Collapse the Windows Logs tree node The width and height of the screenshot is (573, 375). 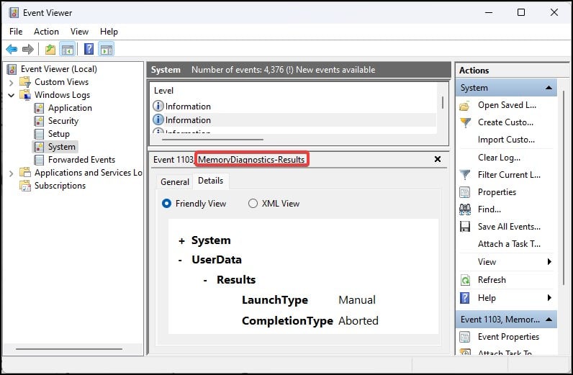coord(12,96)
